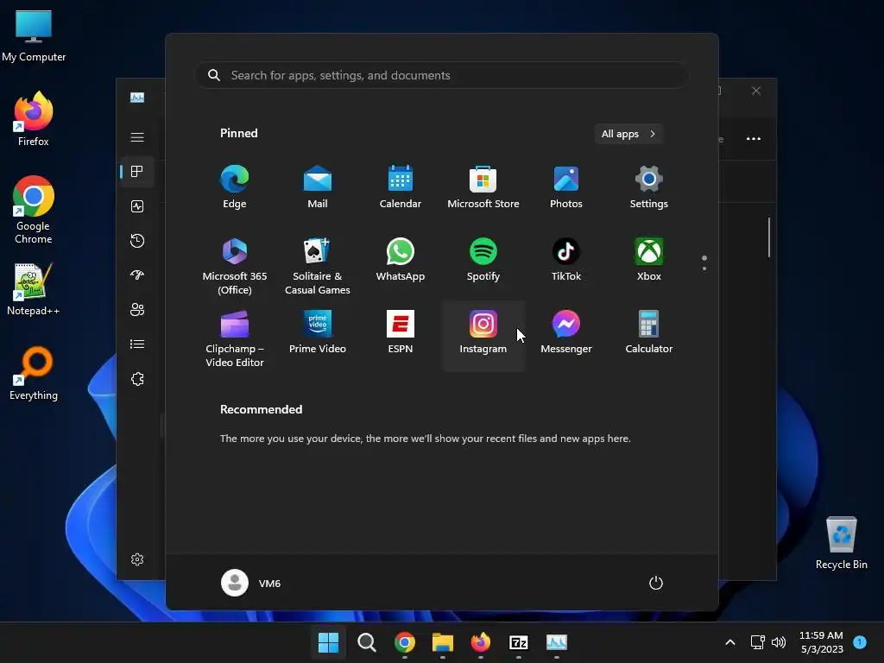Open Services tab in Task Manager

[x=137, y=379]
